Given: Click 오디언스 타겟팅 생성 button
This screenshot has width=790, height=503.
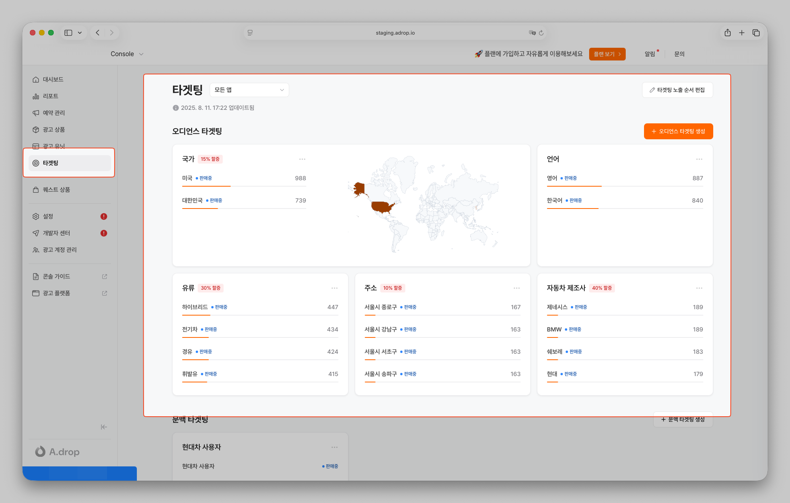Looking at the screenshot, I should pyautogui.click(x=678, y=131).
